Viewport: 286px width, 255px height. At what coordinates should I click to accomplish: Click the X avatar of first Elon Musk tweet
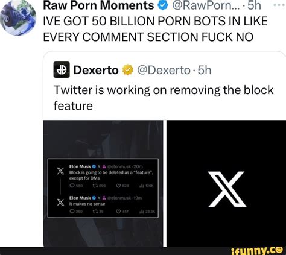(60, 171)
